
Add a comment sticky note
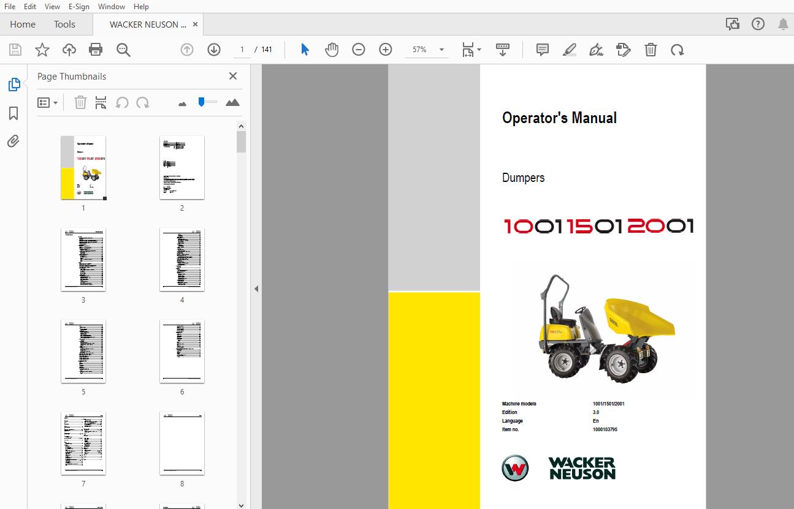pos(543,50)
